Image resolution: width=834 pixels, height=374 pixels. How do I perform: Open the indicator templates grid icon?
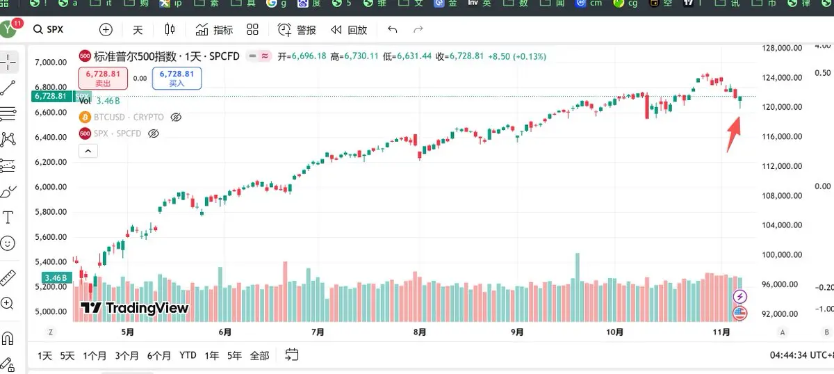click(253, 30)
